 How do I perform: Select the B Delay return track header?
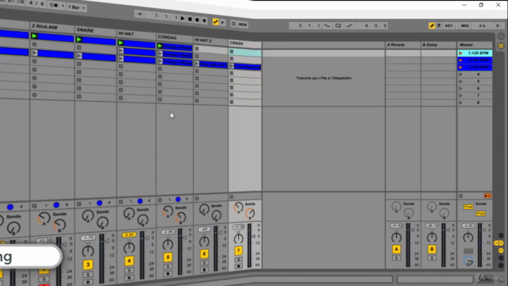(x=439, y=44)
